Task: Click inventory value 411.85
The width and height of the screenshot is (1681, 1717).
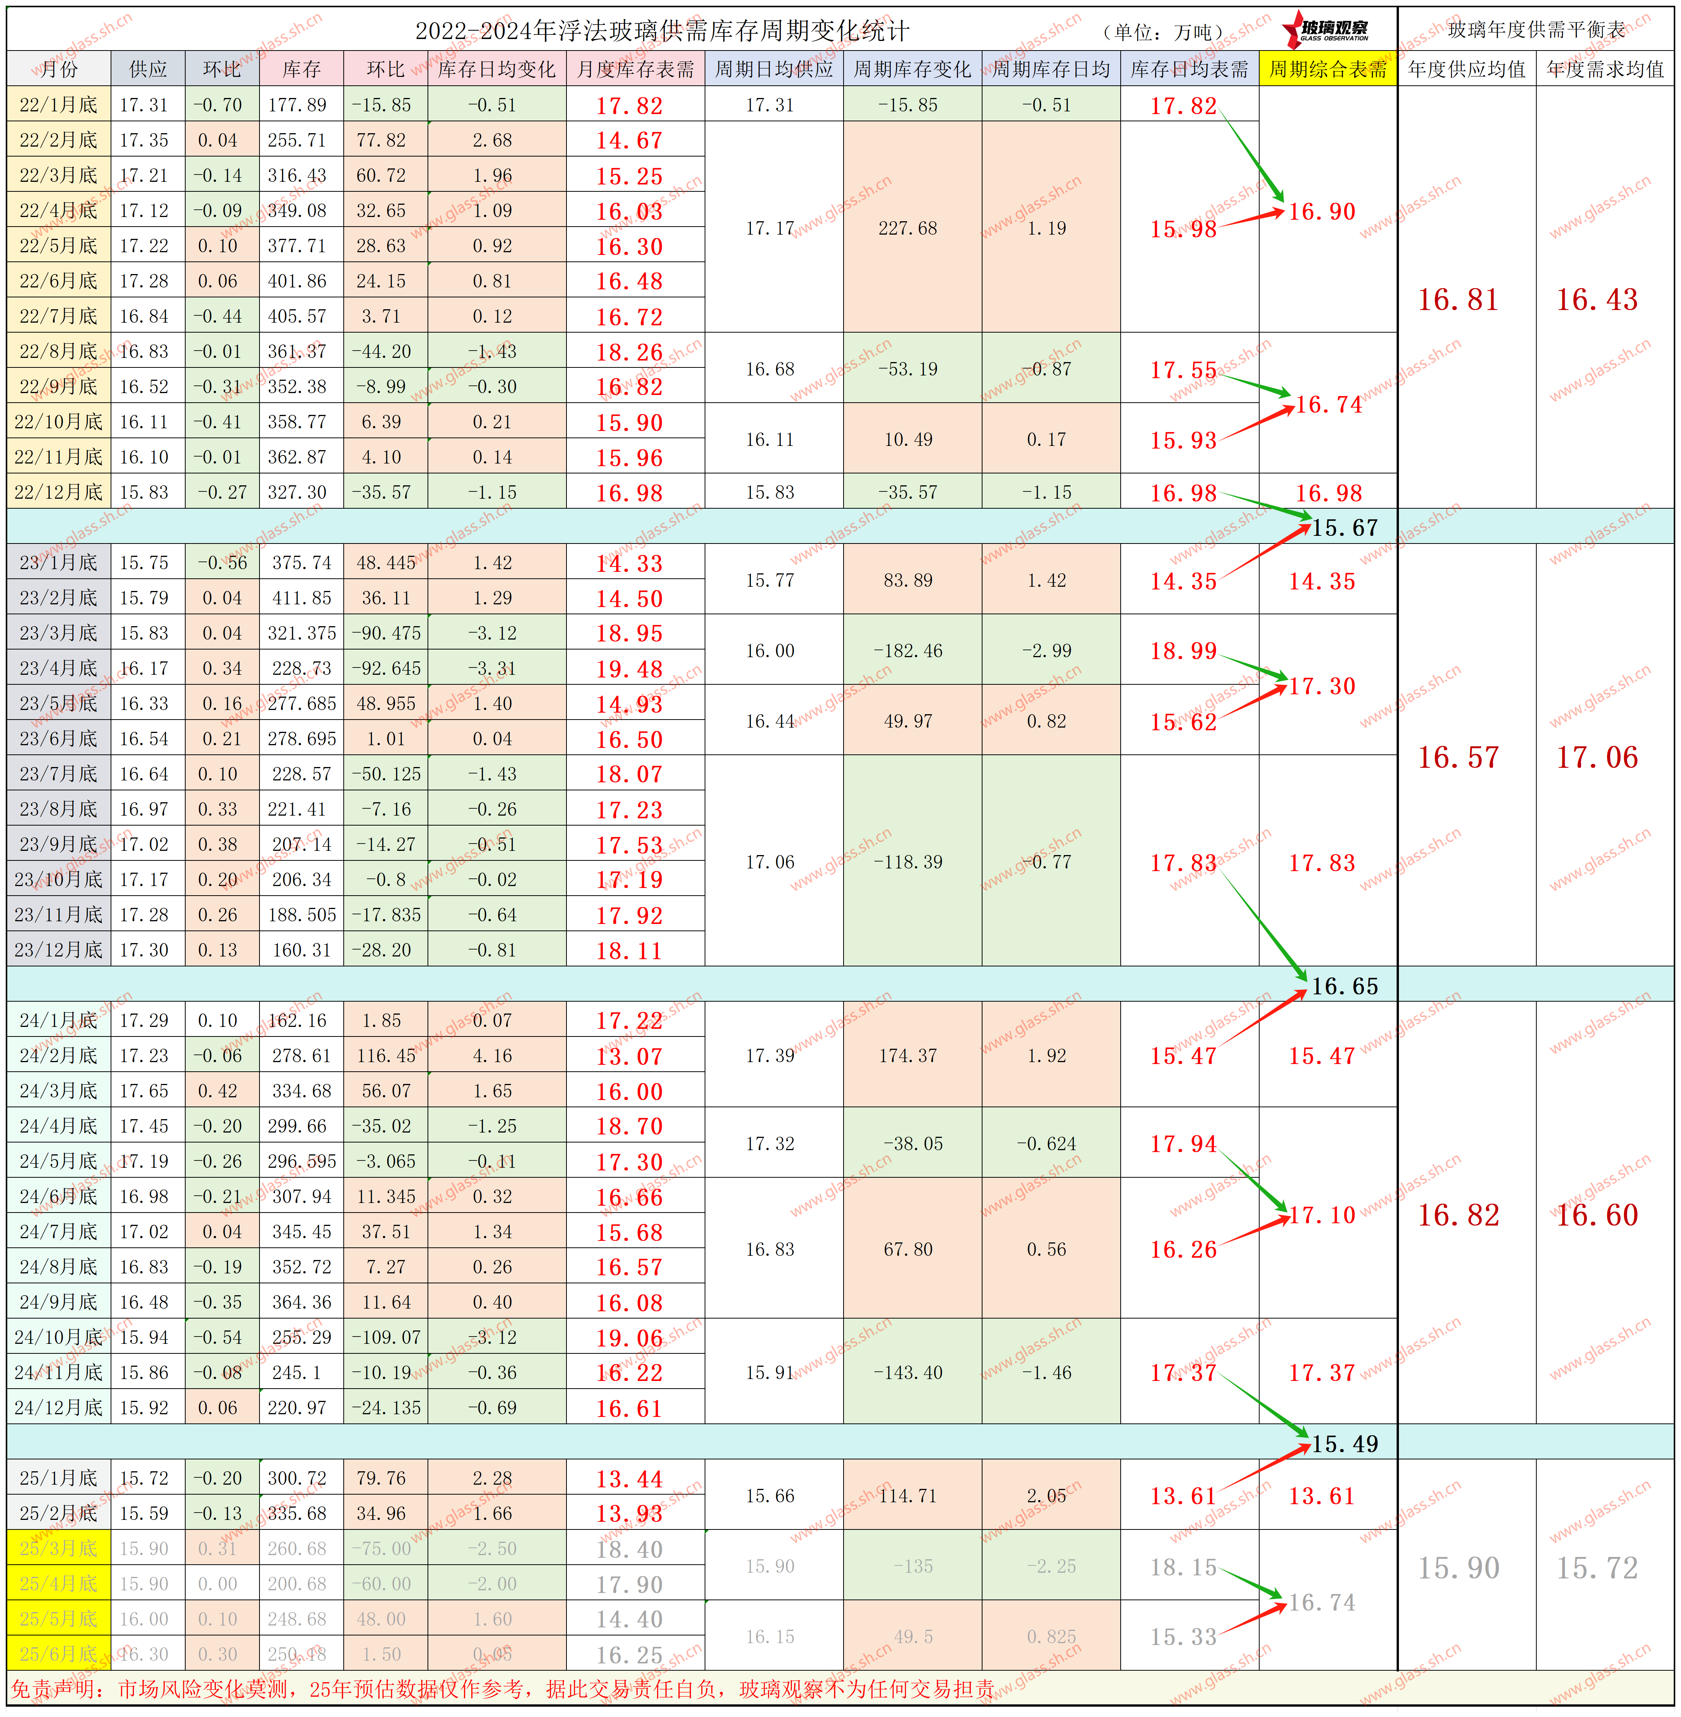Action: point(302,597)
